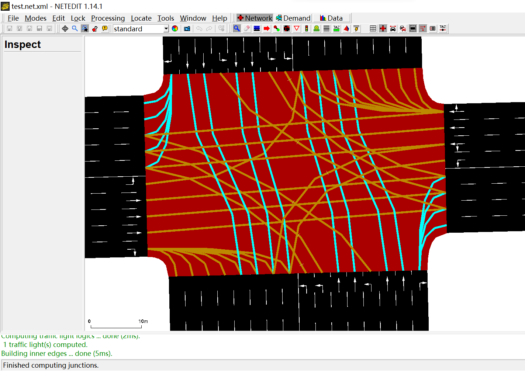
Task: Click the first greyed save disk icon
Action: click(10, 28)
